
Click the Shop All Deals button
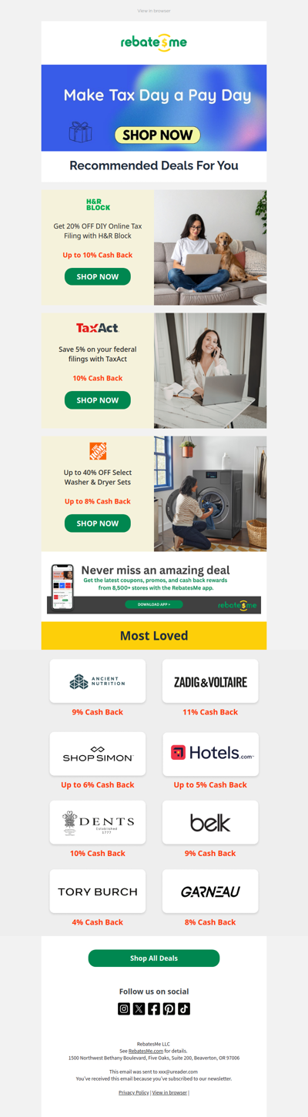[x=154, y=958]
